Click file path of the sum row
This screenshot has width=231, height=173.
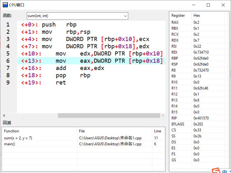[x=110, y=138]
